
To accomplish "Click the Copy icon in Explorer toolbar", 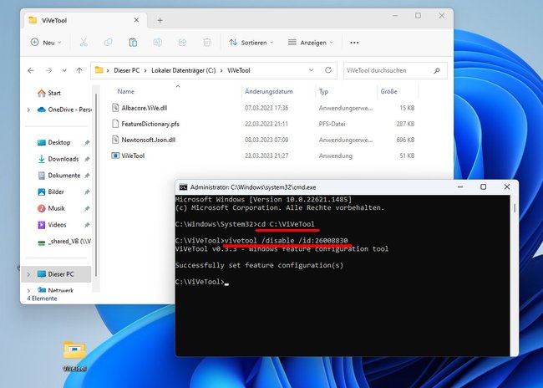I will click(108, 43).
